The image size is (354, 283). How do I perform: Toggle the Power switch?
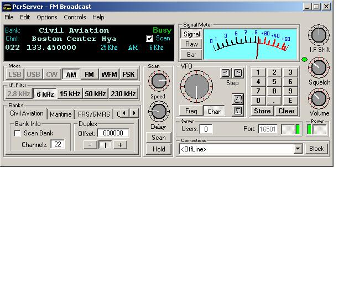click(317, 129)
